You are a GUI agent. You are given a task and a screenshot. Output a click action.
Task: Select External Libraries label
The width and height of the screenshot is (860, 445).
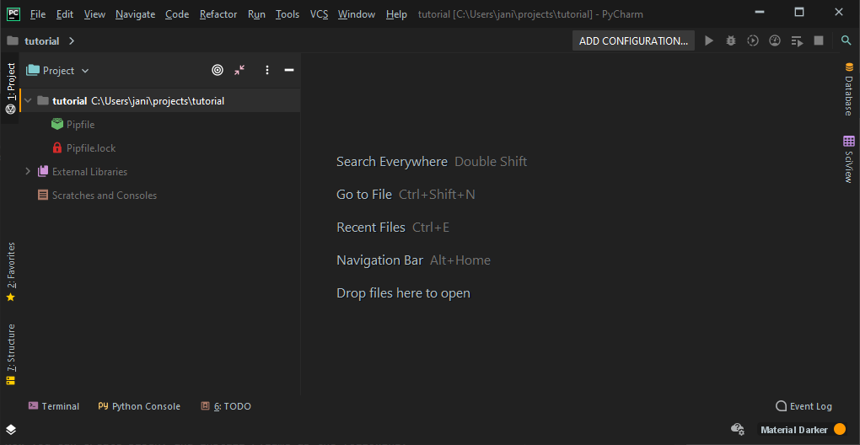tap(89, 172)
